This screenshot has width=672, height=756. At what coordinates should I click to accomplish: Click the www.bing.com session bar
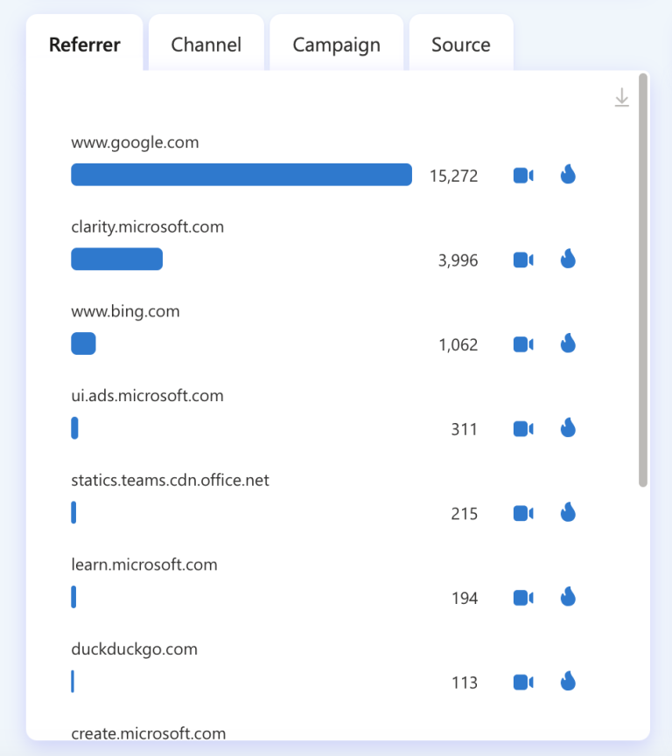(x=83, y=343)
